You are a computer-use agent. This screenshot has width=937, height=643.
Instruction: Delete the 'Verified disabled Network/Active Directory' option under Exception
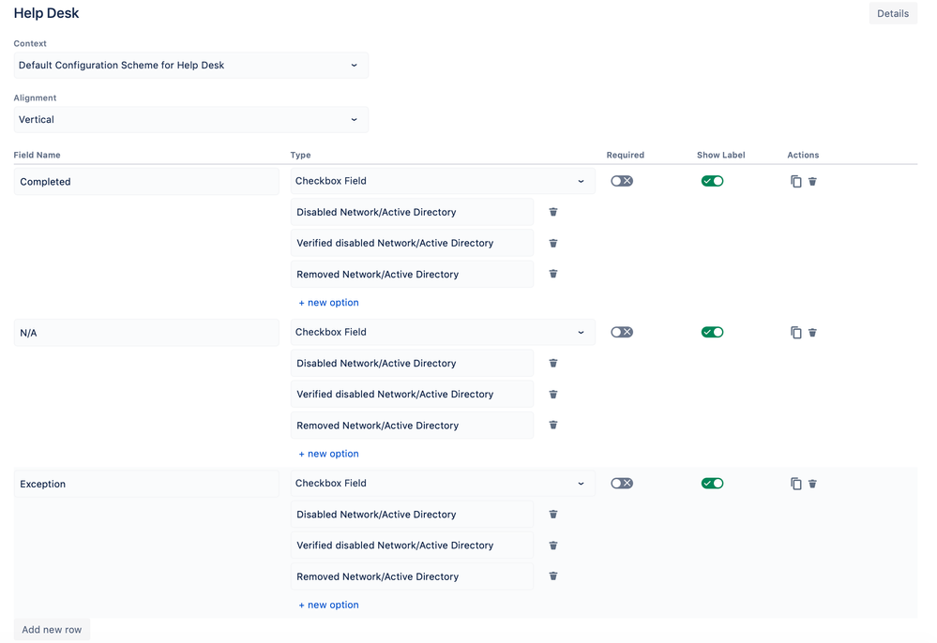click(x=552, y=545)
